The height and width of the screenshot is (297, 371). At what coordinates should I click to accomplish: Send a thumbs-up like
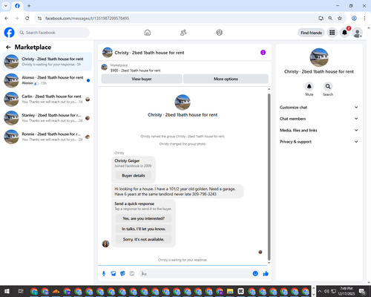[266, 273]
